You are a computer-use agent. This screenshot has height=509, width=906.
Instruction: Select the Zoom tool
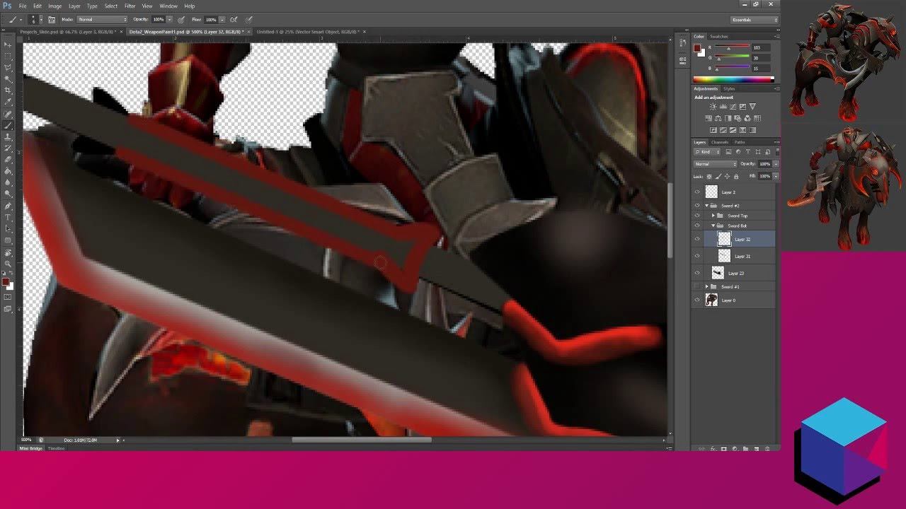click(8, 264)
